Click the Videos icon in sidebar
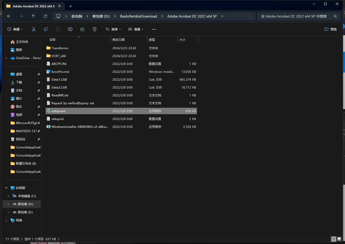 coord(13,115)
